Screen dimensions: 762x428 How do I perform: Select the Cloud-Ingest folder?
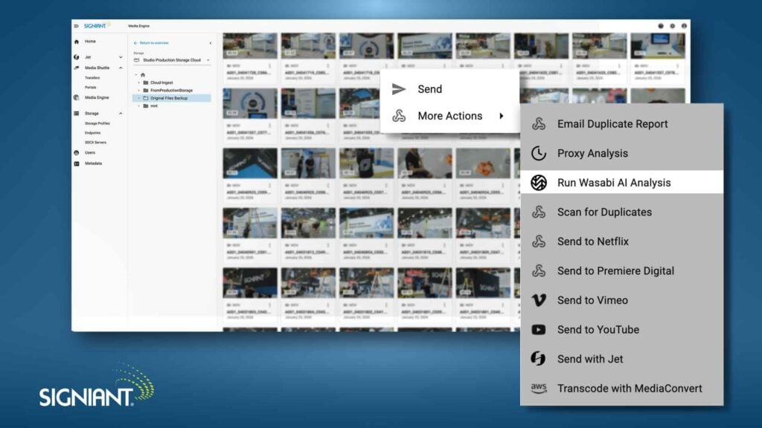[161, 83]
